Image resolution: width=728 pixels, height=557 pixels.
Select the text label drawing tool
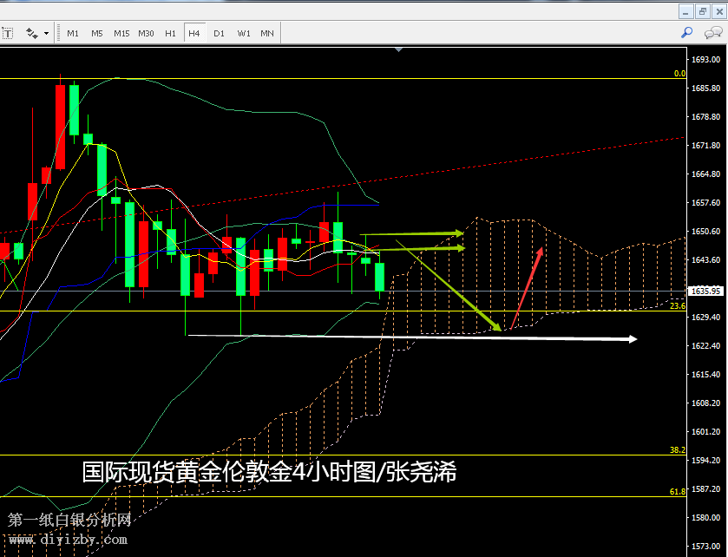point(7,33)
